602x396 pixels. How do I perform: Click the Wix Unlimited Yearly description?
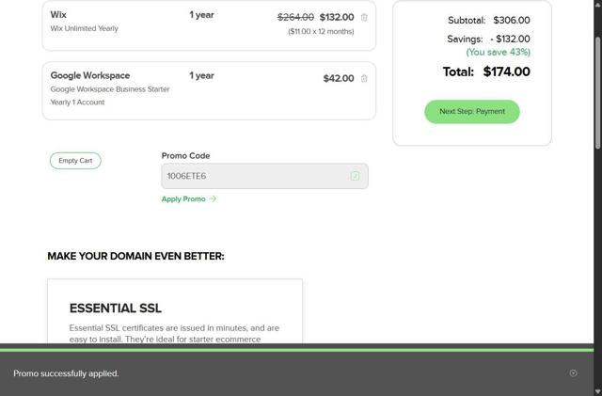tap(84, 28)
